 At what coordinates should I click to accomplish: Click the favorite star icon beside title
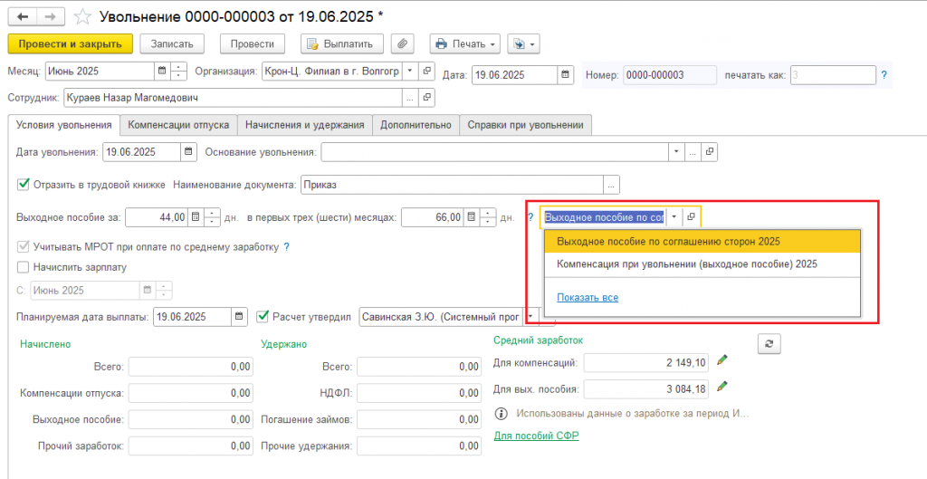(x=82, y=16)
